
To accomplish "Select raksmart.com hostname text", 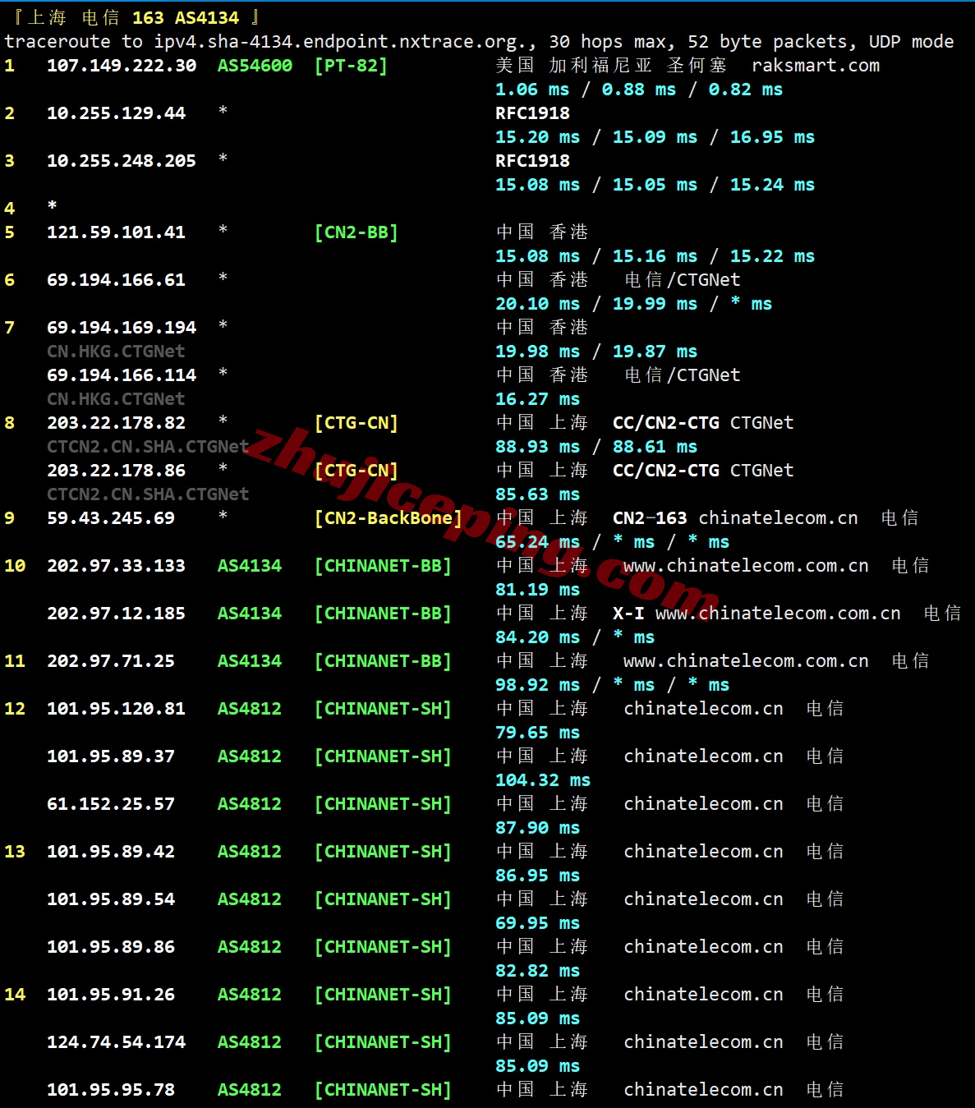I will pyautogui.click(x=816, y=66).
